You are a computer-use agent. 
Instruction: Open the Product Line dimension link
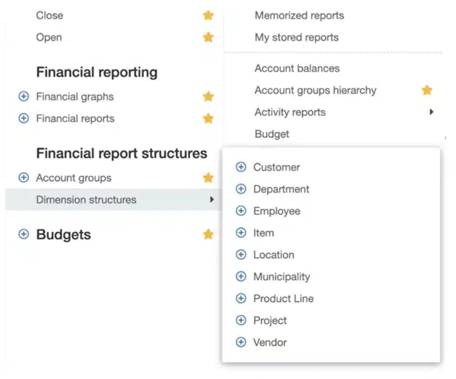coord(283,298)
